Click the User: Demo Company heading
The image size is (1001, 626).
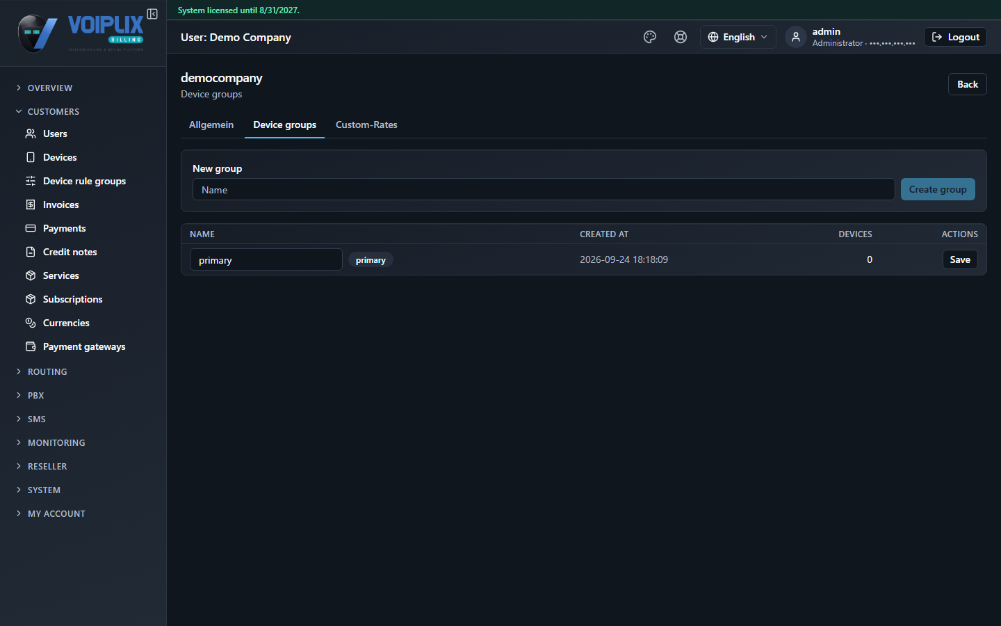click(236, 37)
